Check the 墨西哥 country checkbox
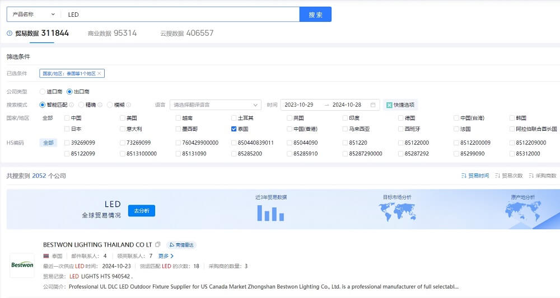Screen dimensions: 560x298 (x=178, y=129)
